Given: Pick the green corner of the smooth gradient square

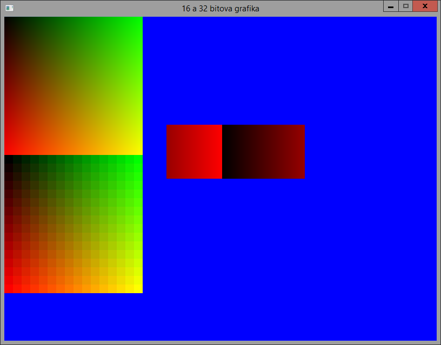Looking at the screenshot, I should (x=139, y=20).
